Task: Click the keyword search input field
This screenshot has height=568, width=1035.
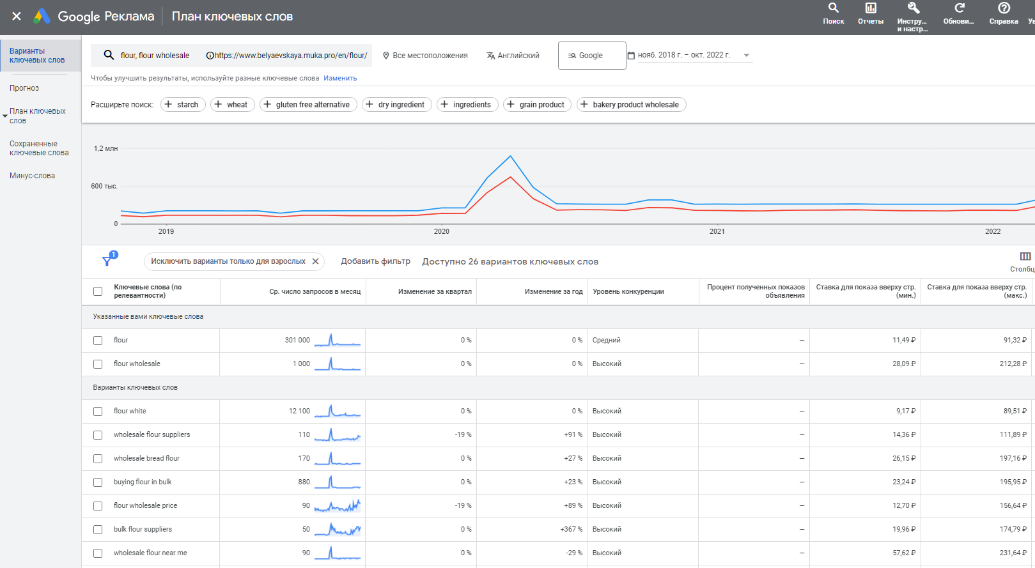Action: click(155, 56)
